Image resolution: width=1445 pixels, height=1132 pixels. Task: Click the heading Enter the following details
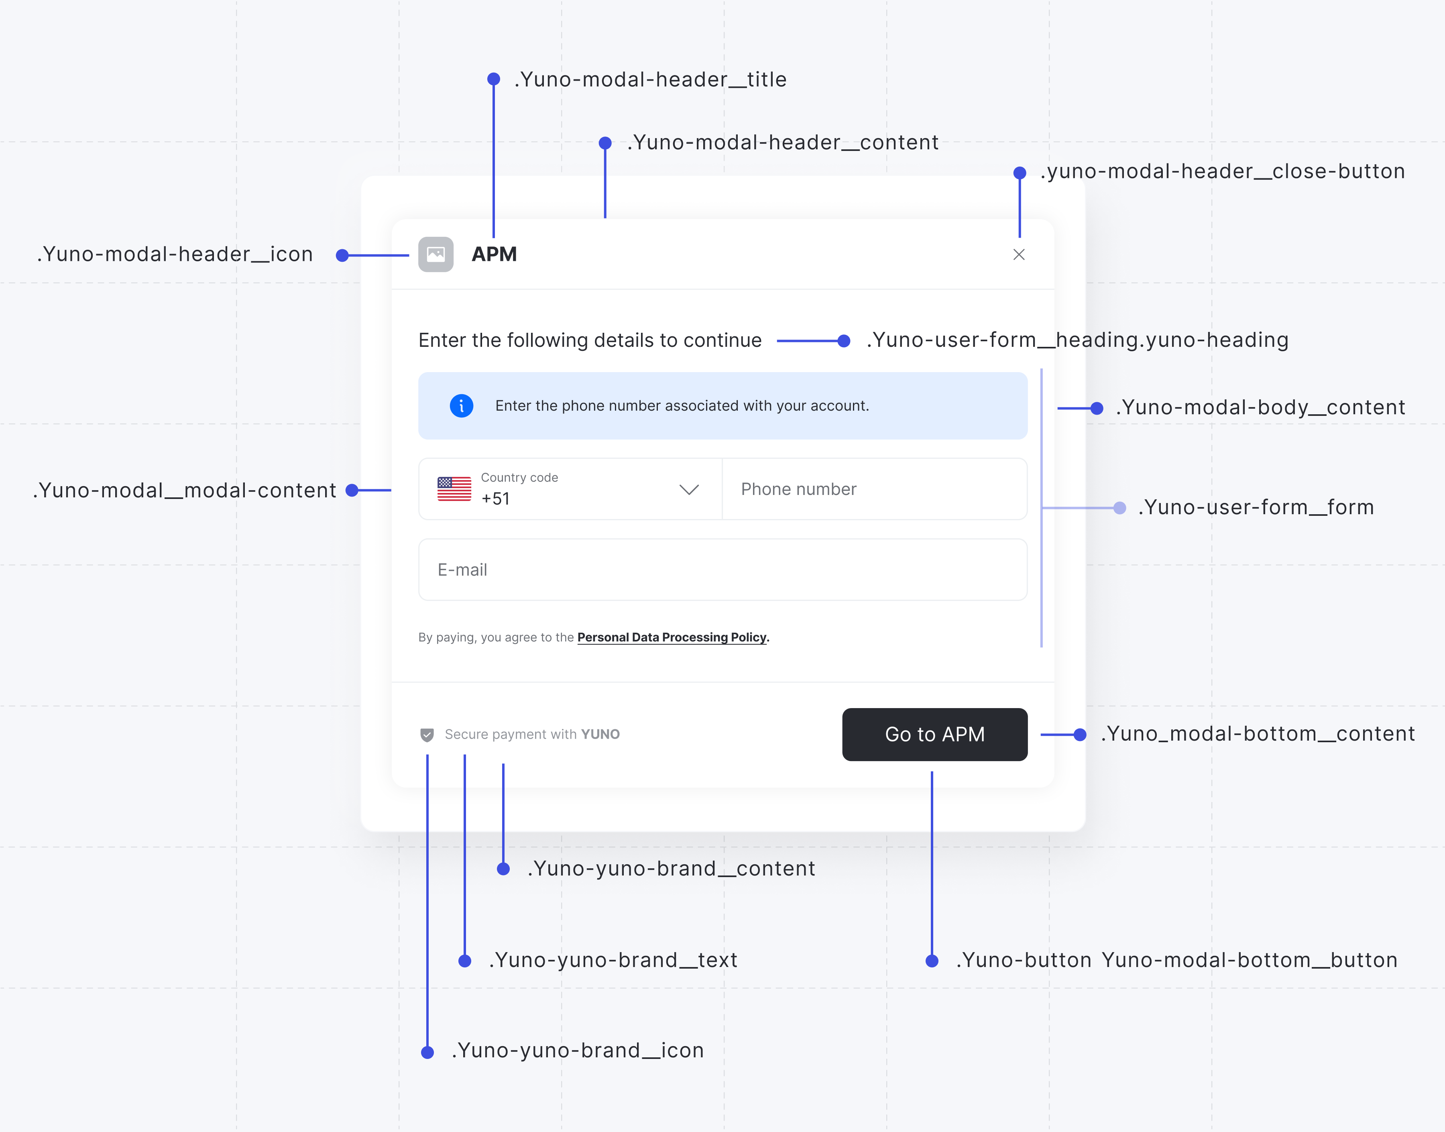[590, 340]
